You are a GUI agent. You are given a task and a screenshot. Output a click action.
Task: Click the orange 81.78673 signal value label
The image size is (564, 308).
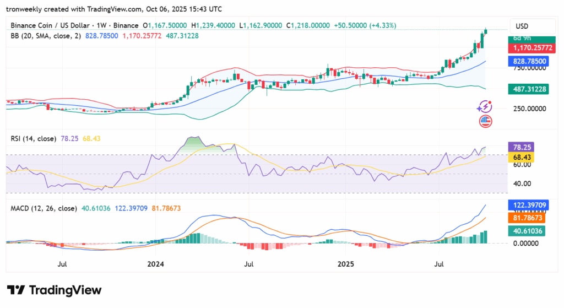[529, 218]
